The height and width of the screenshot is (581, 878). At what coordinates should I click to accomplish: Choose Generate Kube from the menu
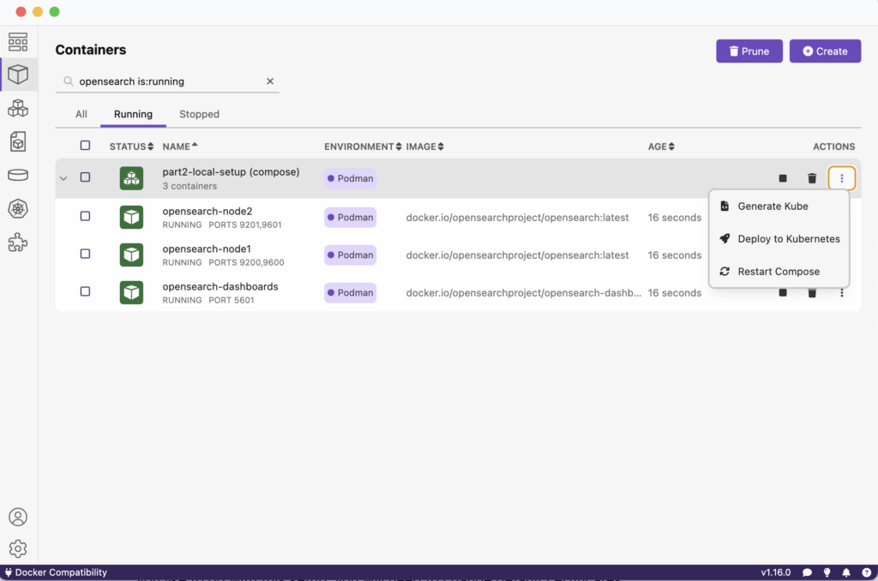click(x=779, y=206)
